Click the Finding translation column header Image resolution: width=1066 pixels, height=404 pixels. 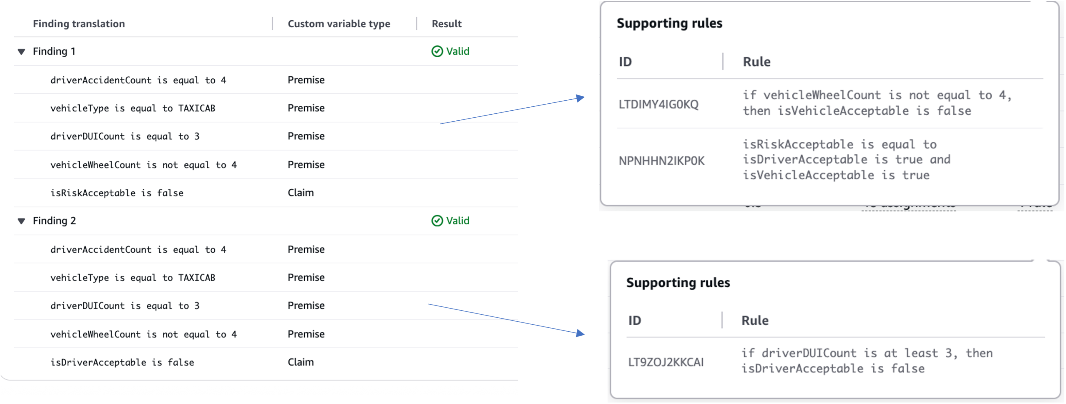79,24
